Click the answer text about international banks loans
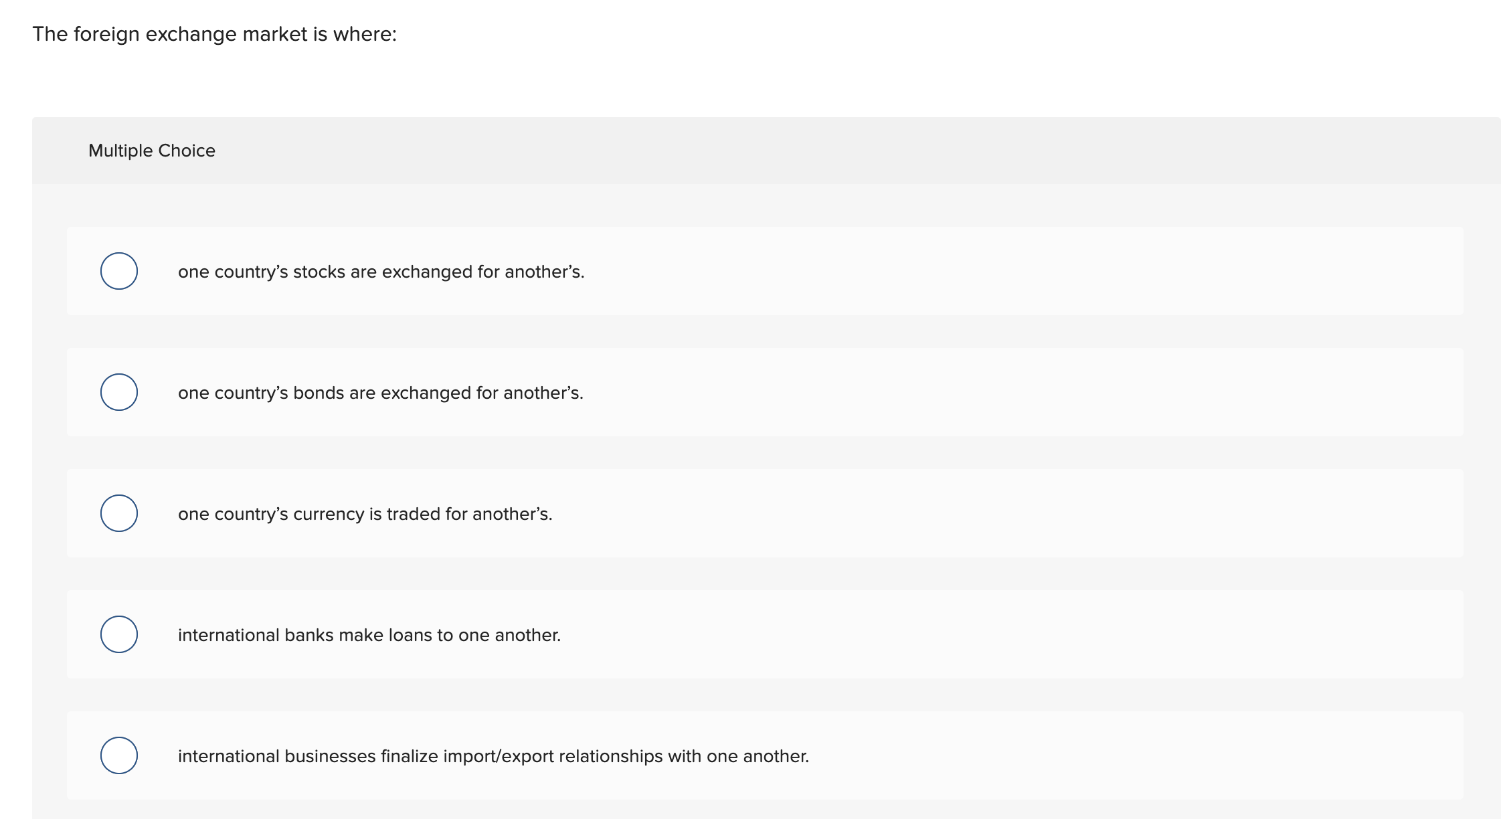Image resolution: width=1507 pixels, height=819 pixels. click(369, 635)
